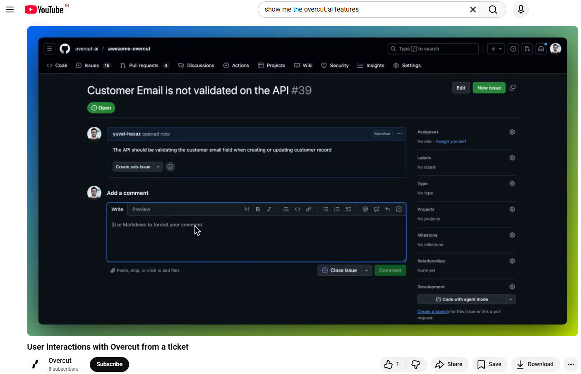The image size is (581, 374).
Task: Edit the issue title
Action: [x=461, y=88]
